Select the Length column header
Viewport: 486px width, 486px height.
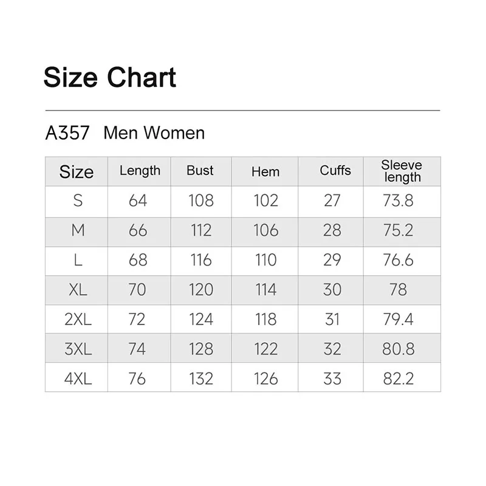pyautogui.click(x=140, y=171)
